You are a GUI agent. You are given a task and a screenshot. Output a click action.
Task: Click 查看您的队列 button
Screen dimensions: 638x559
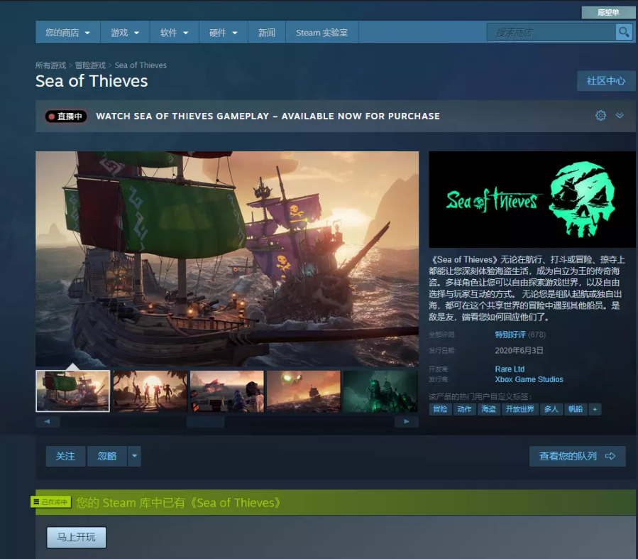tap(578, 456)
